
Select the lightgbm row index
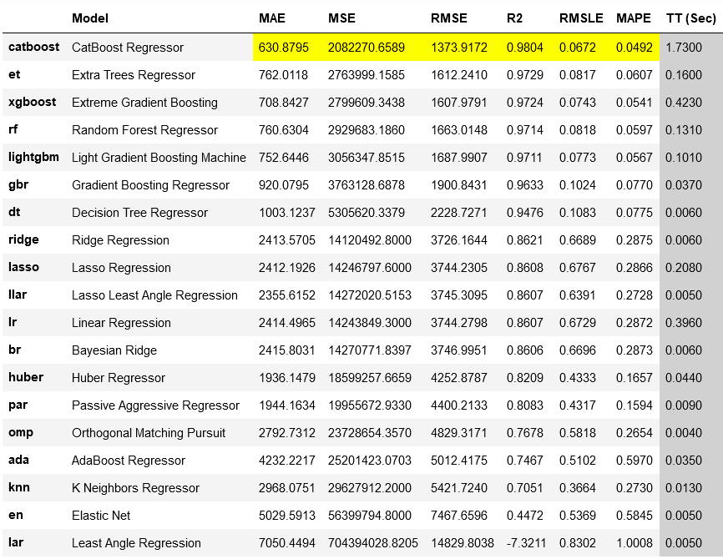(33, 157)
